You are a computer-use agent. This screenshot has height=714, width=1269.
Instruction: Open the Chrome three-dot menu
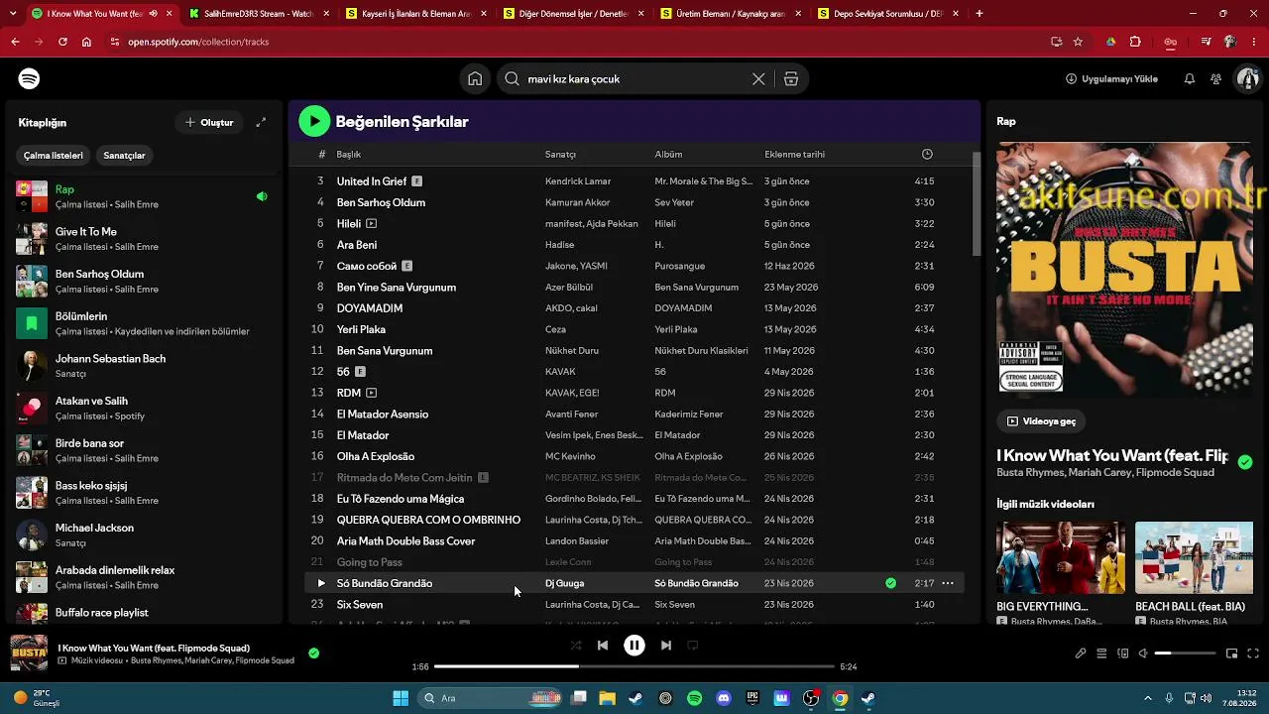point(1253,42)
